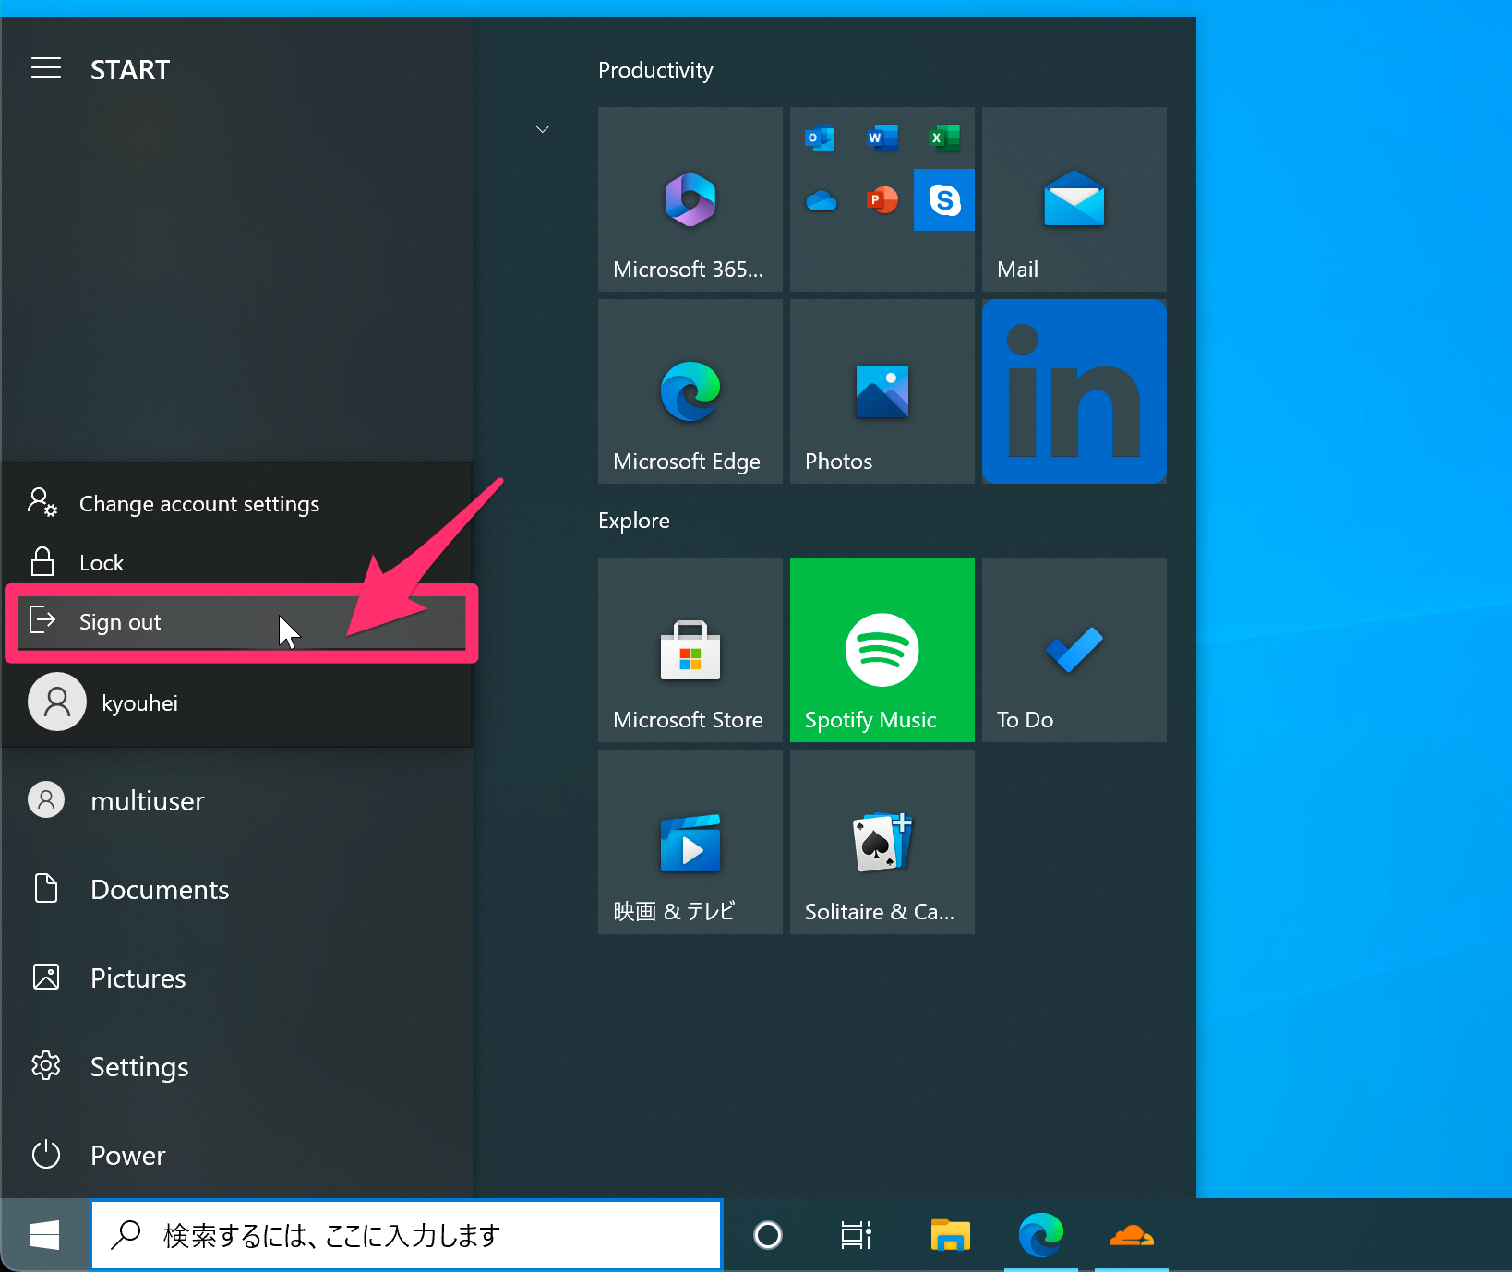Screen dimensions: 1512x1272
Task: Open Word from the Office folder tile
Action: pyautogui.click(x=882, y=138)
